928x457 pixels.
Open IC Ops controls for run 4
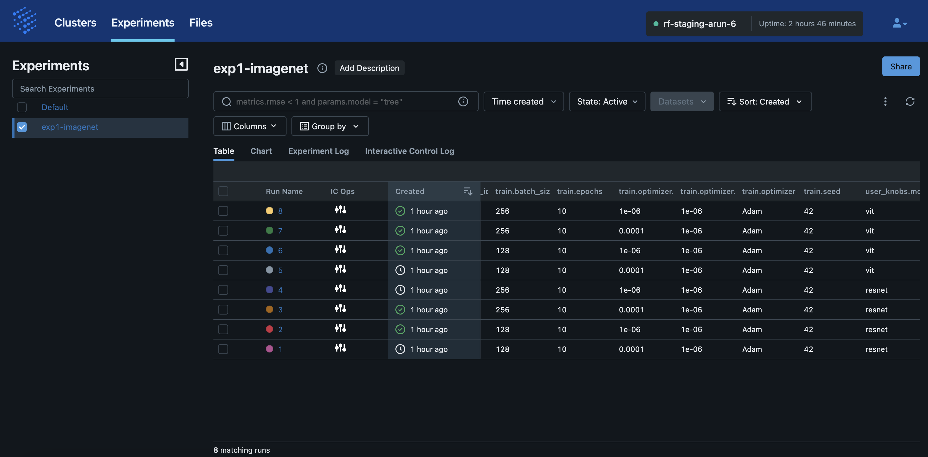pyautogui.click(x=340, y=289)
